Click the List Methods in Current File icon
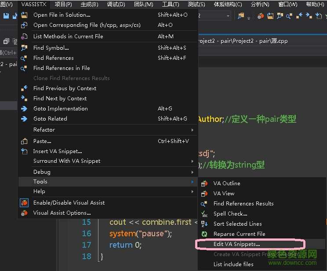327x271 pixels. tap(24, 37)
